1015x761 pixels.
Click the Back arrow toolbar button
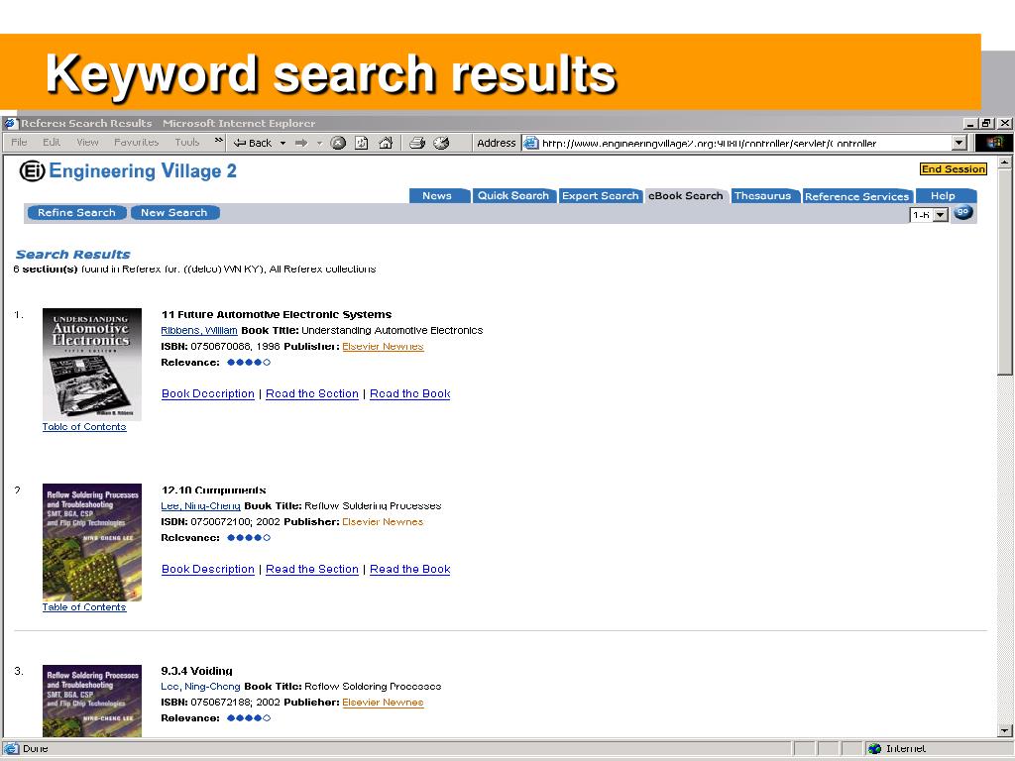pyautogui.click(x=253, y=143)
